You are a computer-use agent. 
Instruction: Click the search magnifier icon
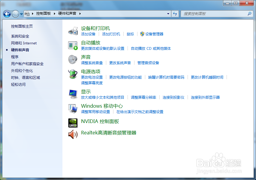tap(249, 14)
